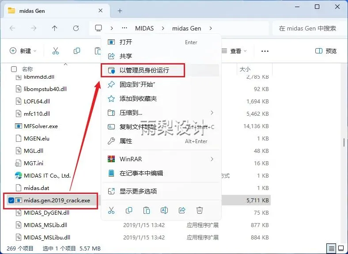Switch to large icons view in status bar
This screenshot has width=348, height=254.
click(341, 248)
